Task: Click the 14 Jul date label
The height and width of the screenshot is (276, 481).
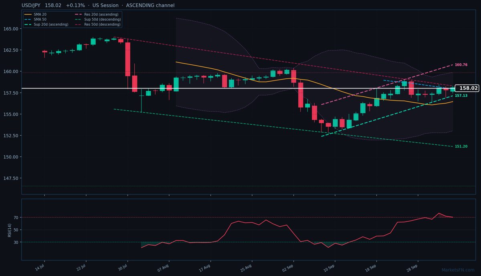Action: (40, 268)
